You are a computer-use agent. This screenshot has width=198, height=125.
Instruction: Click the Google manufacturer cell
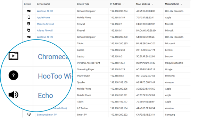point(169,69)
